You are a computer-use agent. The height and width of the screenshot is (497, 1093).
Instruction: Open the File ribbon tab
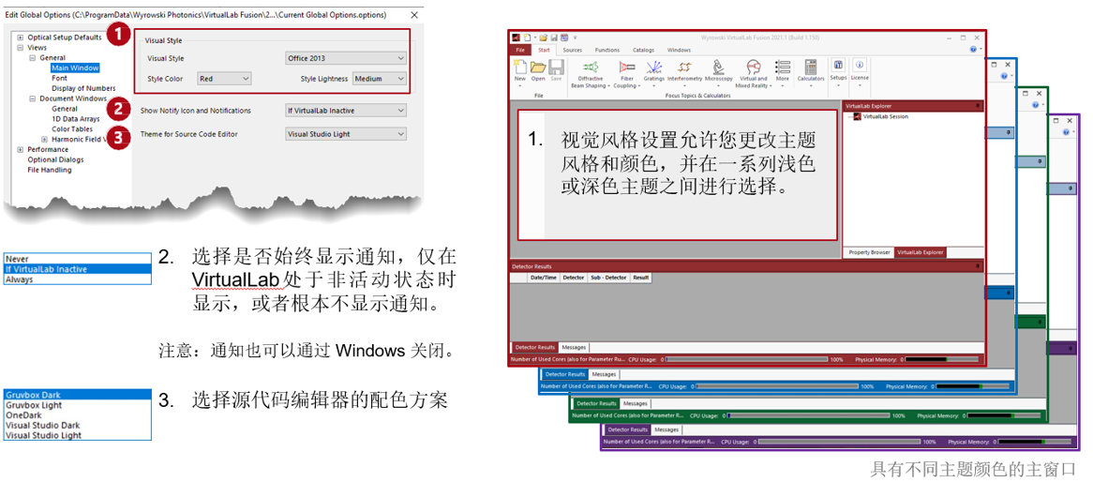(520, 51)
